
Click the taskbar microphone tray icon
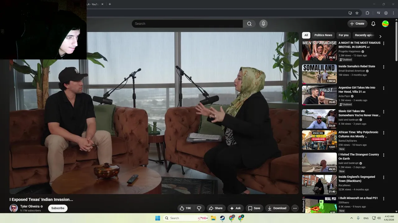[x=358, y=218]
